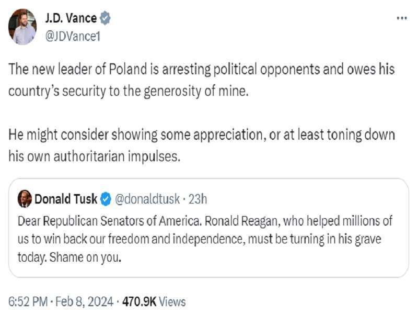Screen dimensions: 418x314
Task: Click Donald Tusk's blue verified checkmark
Action: coord(105,199)
